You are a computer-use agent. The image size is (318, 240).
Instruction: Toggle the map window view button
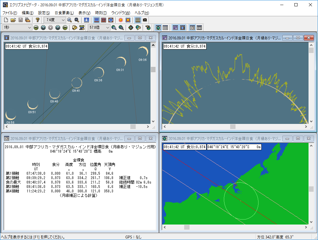coord(158,28)
